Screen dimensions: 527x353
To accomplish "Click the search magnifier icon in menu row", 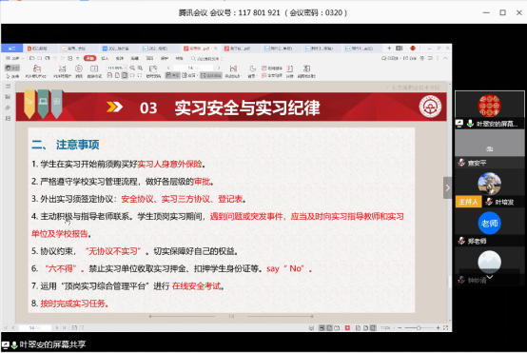I will tap(193, 58).
